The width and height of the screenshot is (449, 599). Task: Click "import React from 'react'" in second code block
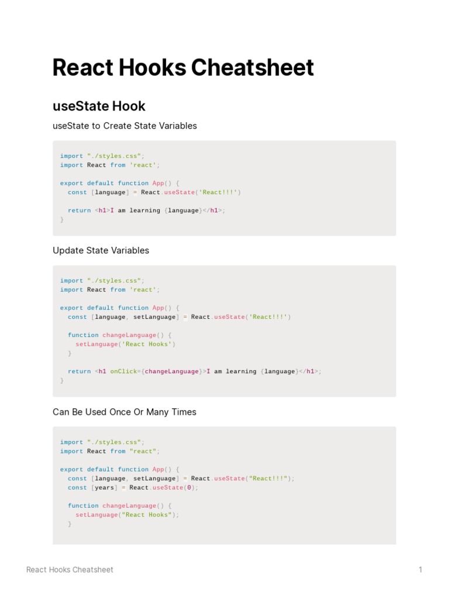click(x=109, y=290)
